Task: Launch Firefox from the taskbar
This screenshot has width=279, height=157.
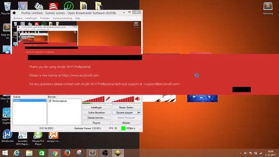Action: click(x=67, y=153)
